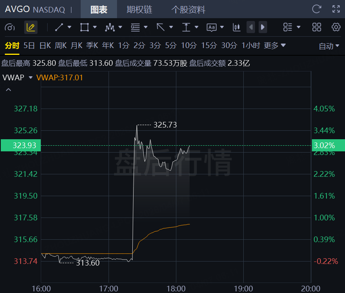Open the four-square grid layout icon
This screenshot has height=293, width=345.
pyautogui.click(x=317, y=27)
